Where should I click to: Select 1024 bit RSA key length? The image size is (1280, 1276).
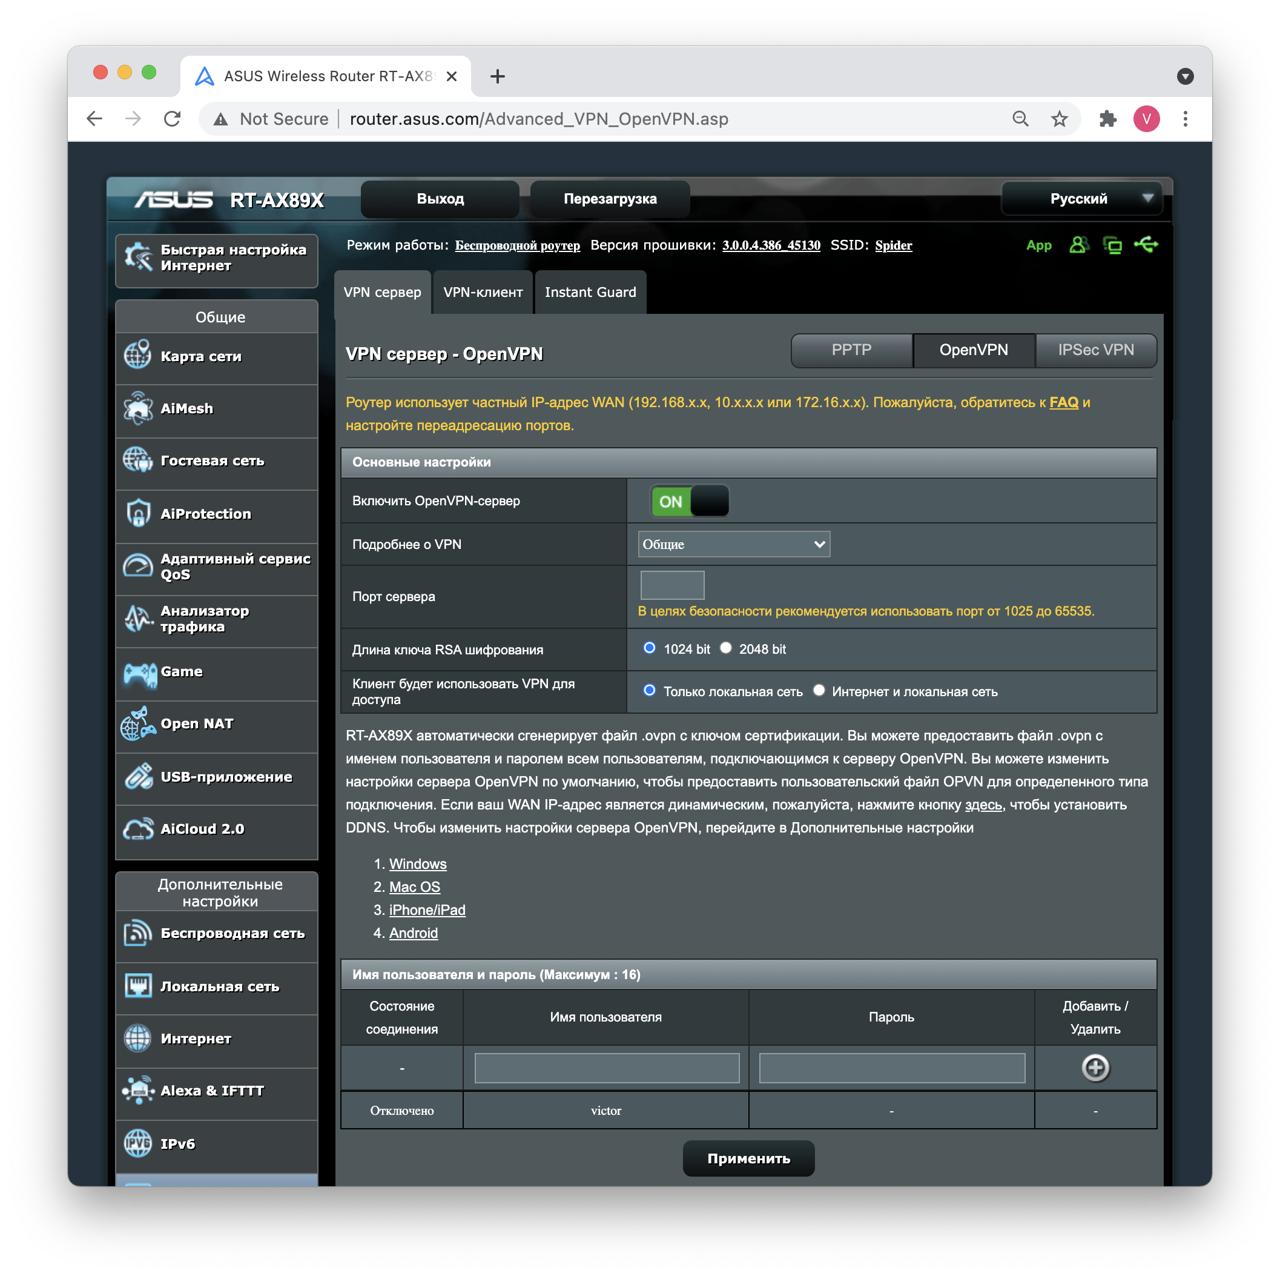pos(649,648)
